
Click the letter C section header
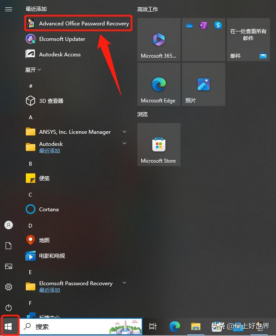31,194
